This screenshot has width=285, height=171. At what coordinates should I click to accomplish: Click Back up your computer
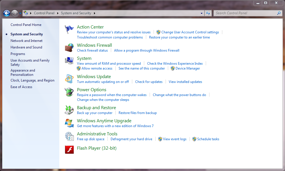95,113
